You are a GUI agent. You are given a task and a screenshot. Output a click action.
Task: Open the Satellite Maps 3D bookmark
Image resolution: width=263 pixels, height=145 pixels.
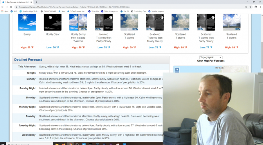click(29, 11)
